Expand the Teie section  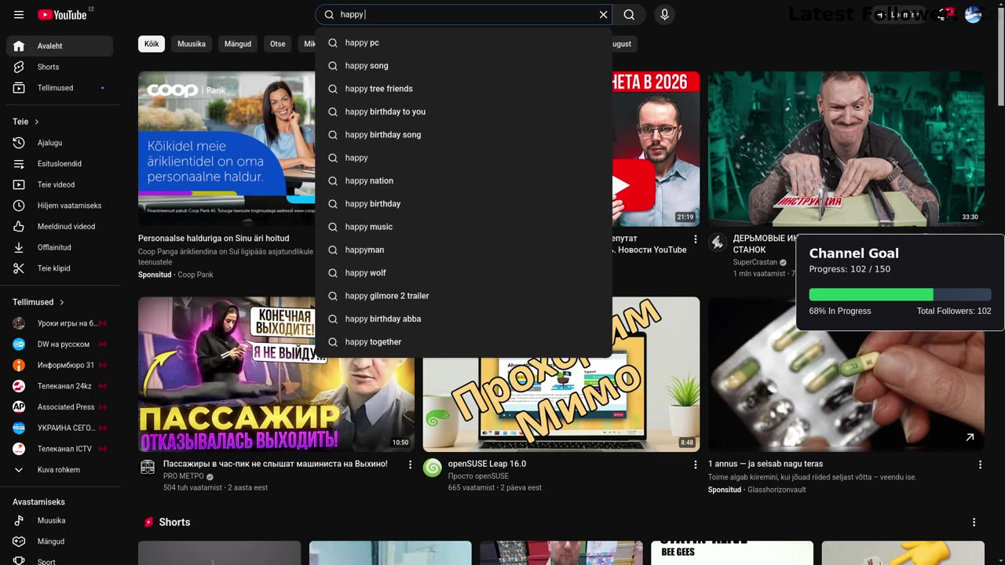click(26, 122)
